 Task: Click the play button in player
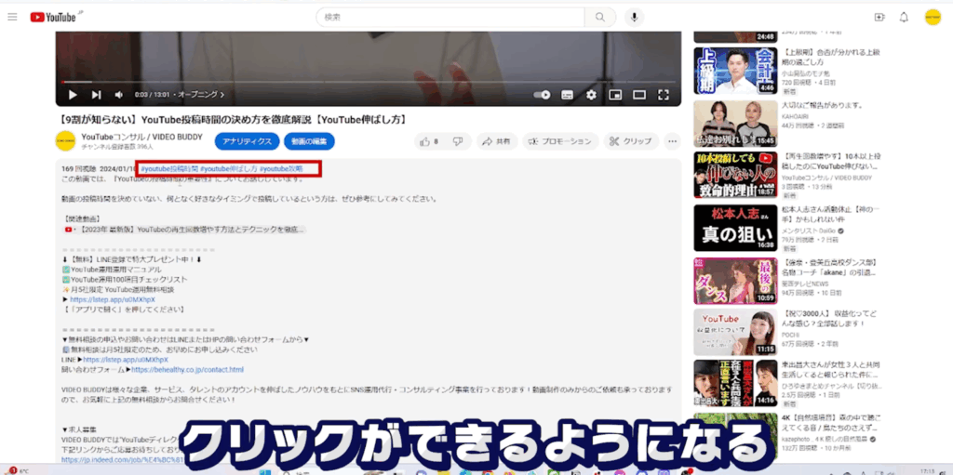pos(73,95)
